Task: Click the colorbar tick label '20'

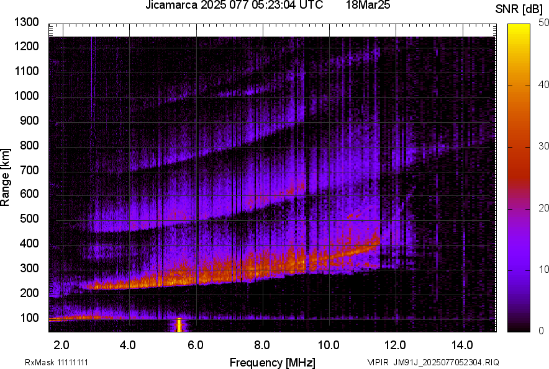Action: [x=544, y=208]
